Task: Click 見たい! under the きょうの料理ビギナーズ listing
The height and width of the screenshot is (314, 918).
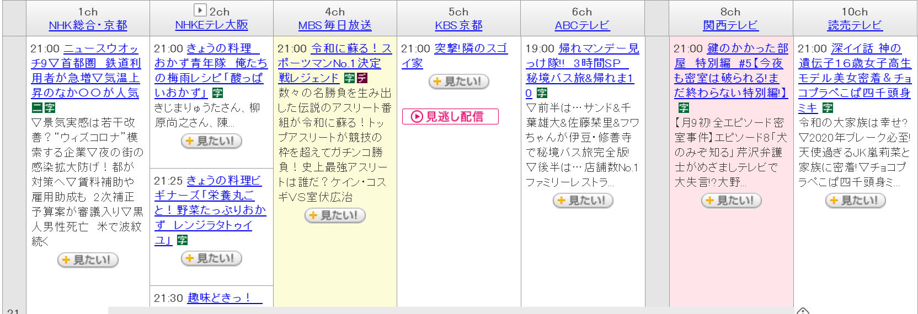Action: pos(211,258)
